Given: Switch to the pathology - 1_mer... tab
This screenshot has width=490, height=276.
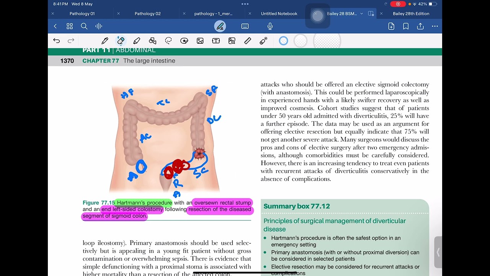Looking at the screenshot, I should click(213, 13).
